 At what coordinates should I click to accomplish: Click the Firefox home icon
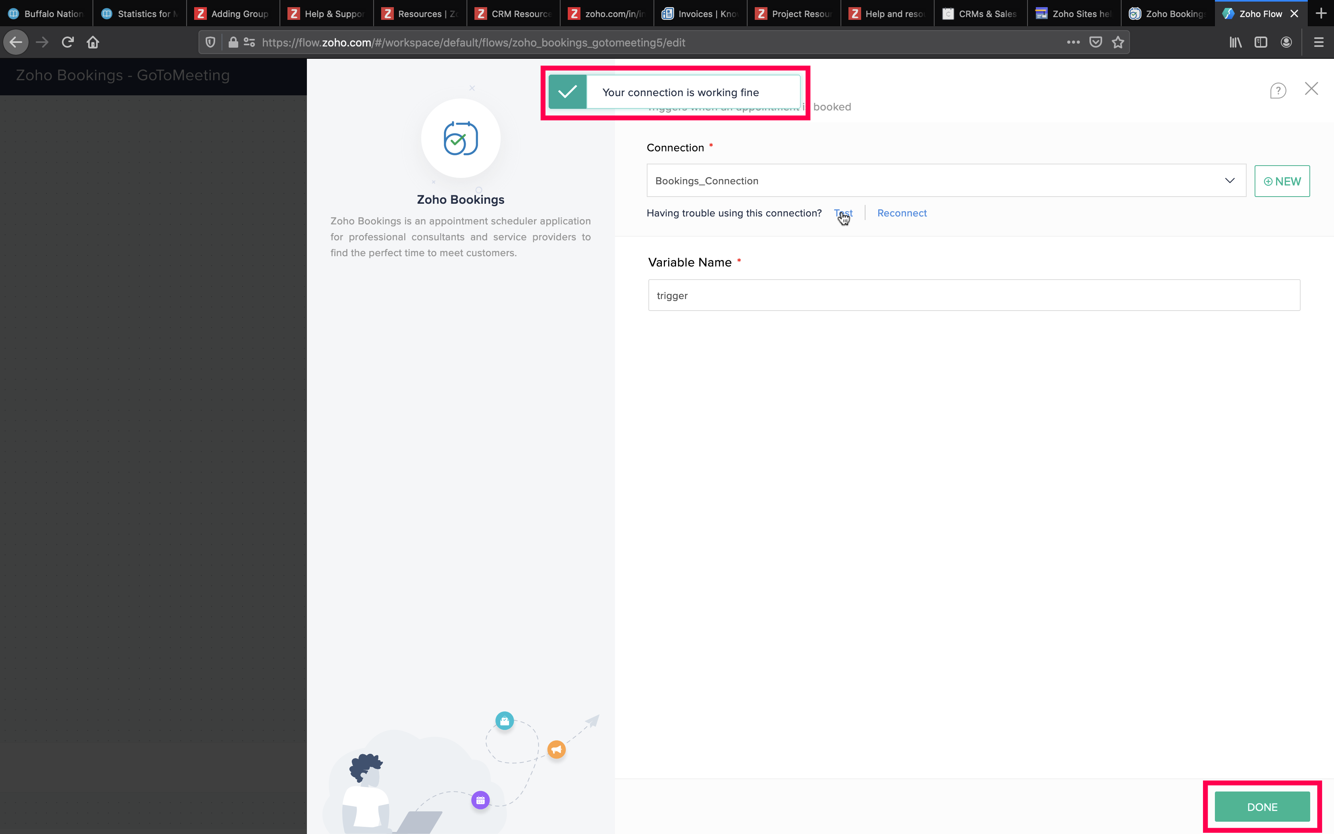[93, 42]
